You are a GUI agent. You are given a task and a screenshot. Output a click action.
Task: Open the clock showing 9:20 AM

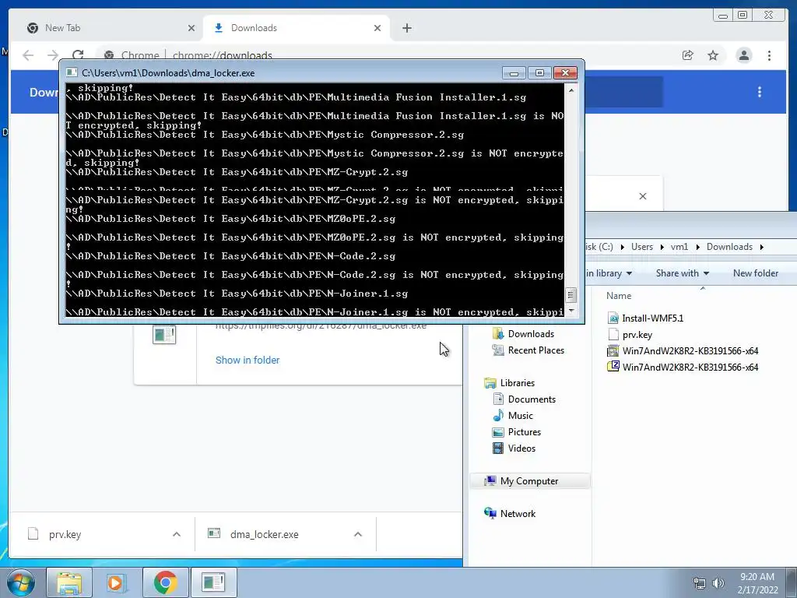click(757, 583)
